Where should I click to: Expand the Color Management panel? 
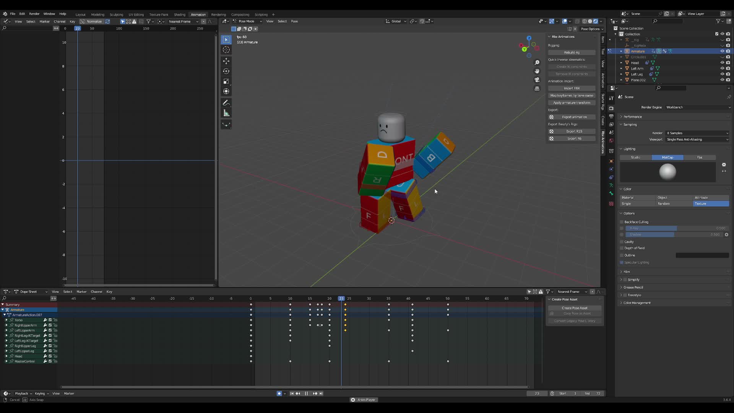coord(637,303)
